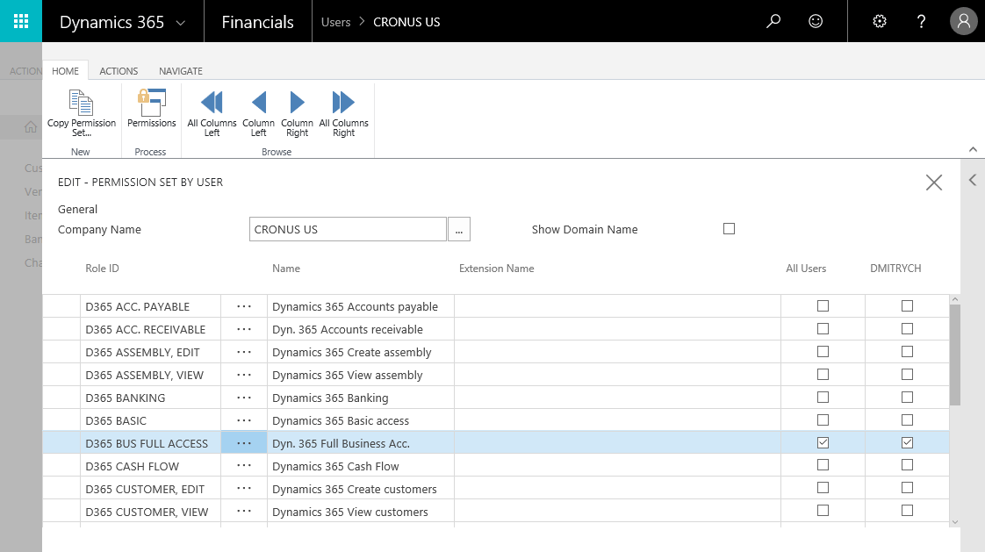Uncheck All Users for D365 BUS FULL ACCESS
The height and width of the screenshot is (552, 985).
tap(823, 442)
